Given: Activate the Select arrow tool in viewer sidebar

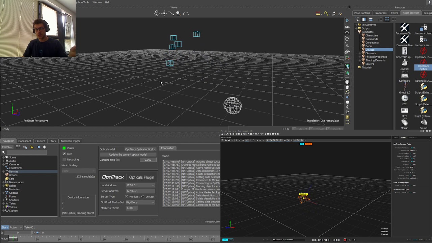Looking at the screenshot, I should pos(347,21).
